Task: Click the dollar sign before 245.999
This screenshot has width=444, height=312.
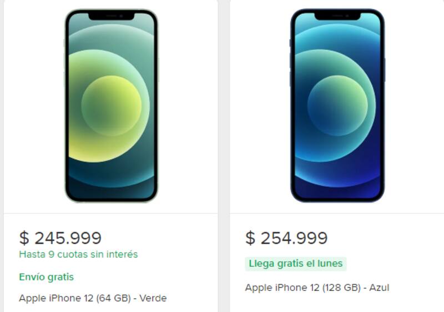Action: tap(24, 238)
